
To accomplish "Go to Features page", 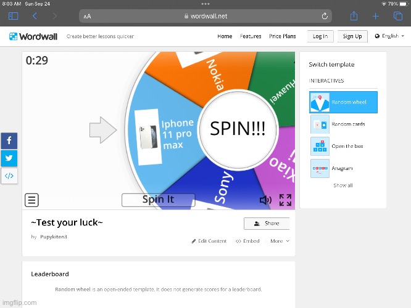I will [x=251, y=36].
